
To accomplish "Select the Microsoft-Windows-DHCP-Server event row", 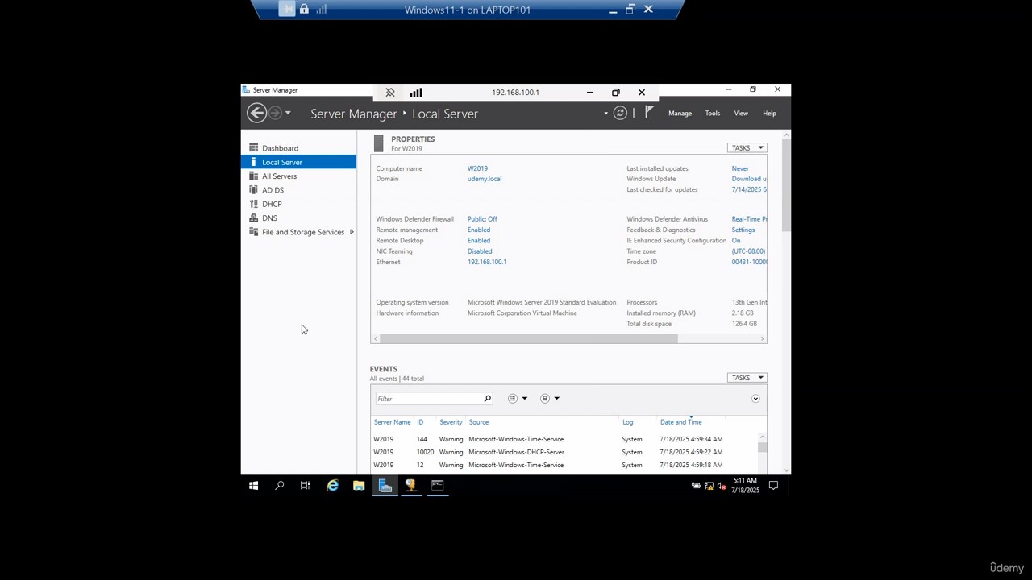I will [564, 452].
